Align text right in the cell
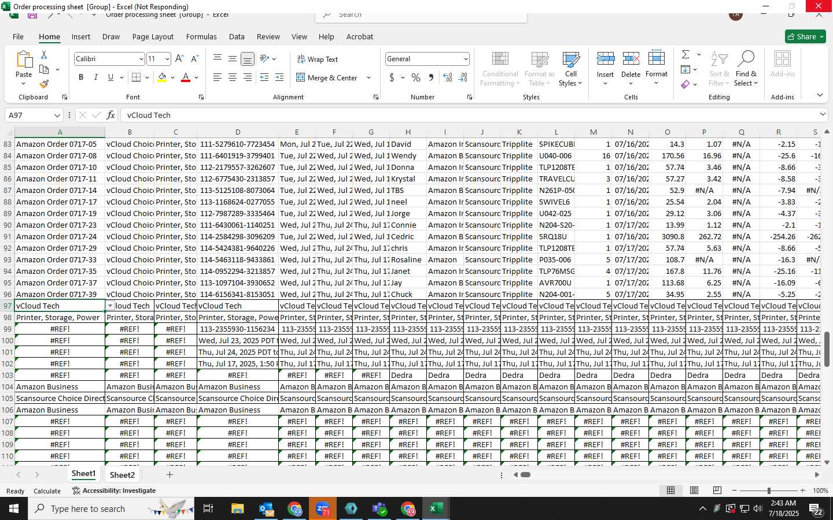 coord(247,77)
